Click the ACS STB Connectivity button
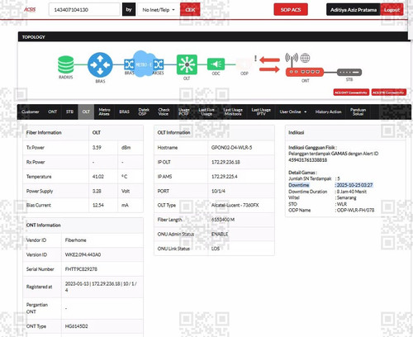Image resolution: width=413 pixels, height=337 pixels. coord(388,93)
